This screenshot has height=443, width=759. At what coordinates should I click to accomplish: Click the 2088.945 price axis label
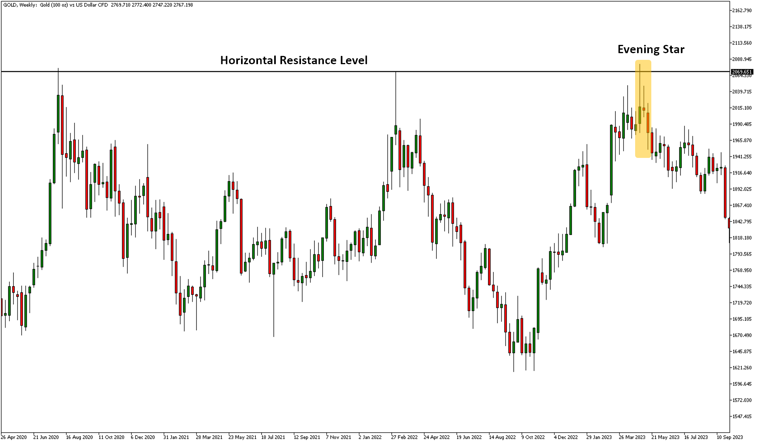(742, 59)
